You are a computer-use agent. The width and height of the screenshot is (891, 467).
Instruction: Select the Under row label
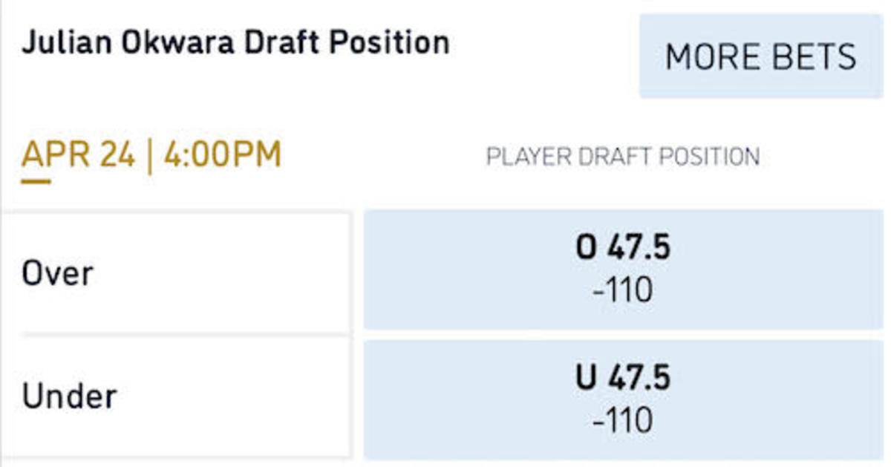[x=69, y=397]
